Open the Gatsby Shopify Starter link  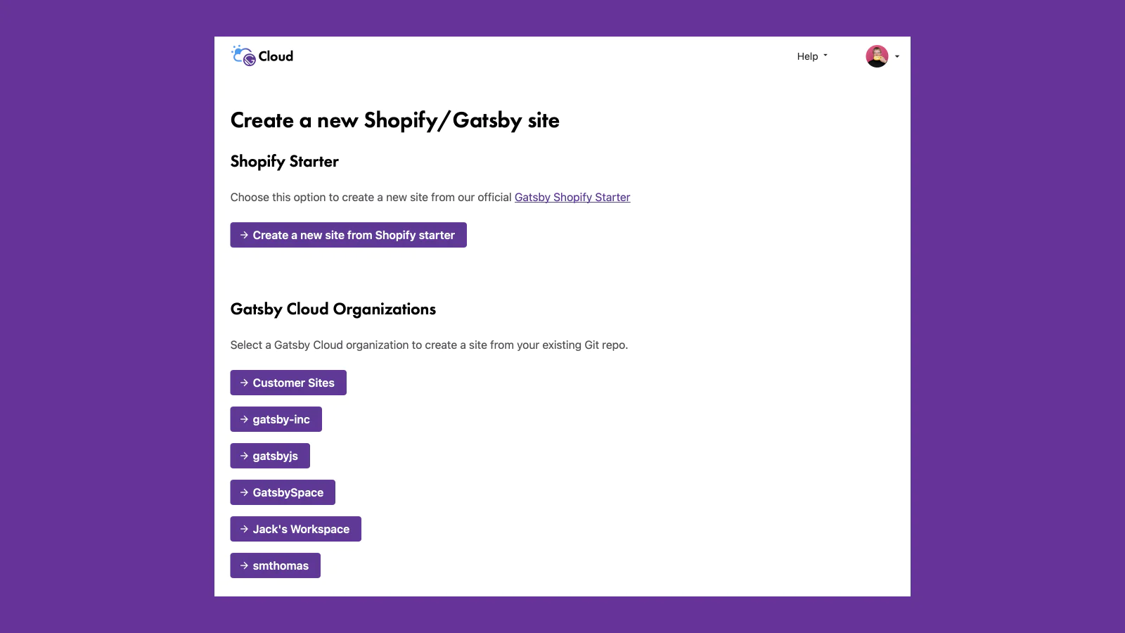[x=572, y=198]
